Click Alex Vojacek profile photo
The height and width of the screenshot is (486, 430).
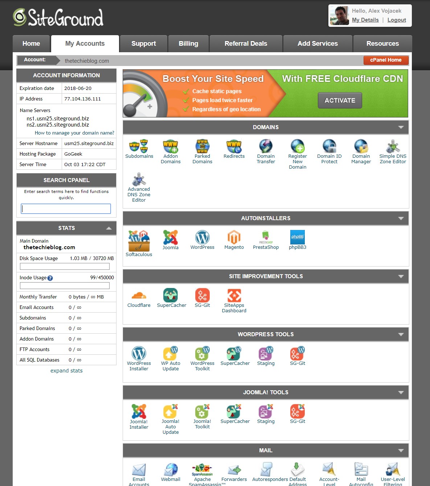(339, 16)
